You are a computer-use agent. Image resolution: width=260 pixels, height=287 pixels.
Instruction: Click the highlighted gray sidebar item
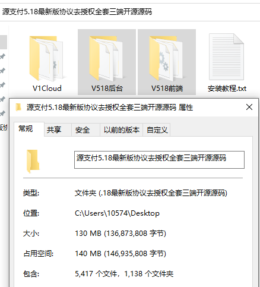point(4,42)
